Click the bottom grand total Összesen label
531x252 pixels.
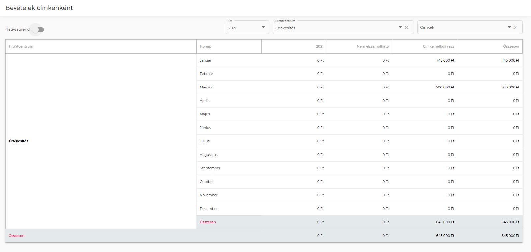(16, 236)
